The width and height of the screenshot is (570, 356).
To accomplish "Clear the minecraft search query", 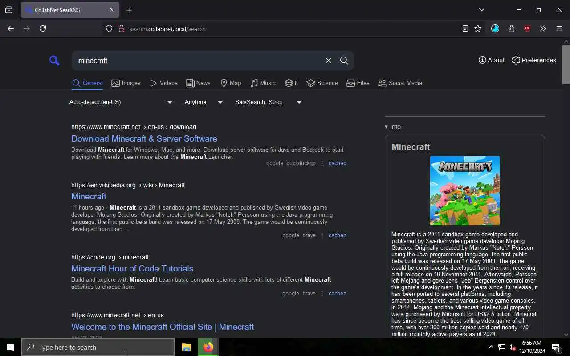I will [328, 61].
